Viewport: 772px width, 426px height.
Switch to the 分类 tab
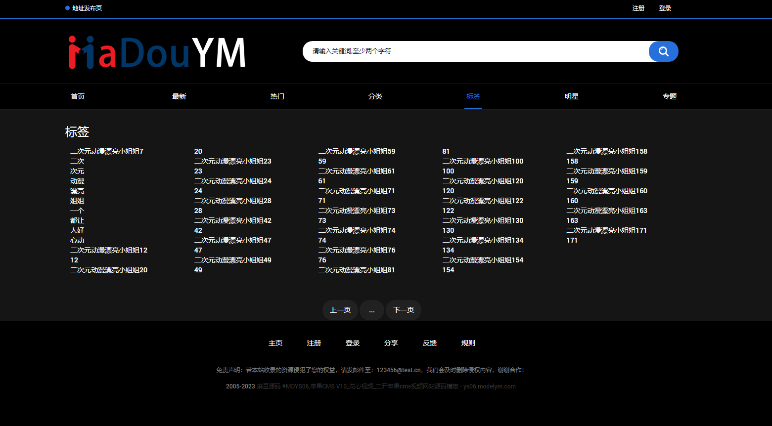(x=375, y=96)
